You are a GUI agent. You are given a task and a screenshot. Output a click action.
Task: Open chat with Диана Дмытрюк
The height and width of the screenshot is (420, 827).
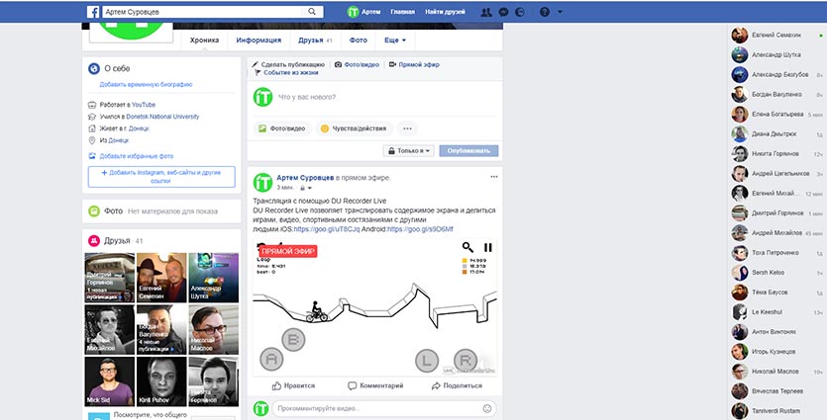tap(776, 134)
